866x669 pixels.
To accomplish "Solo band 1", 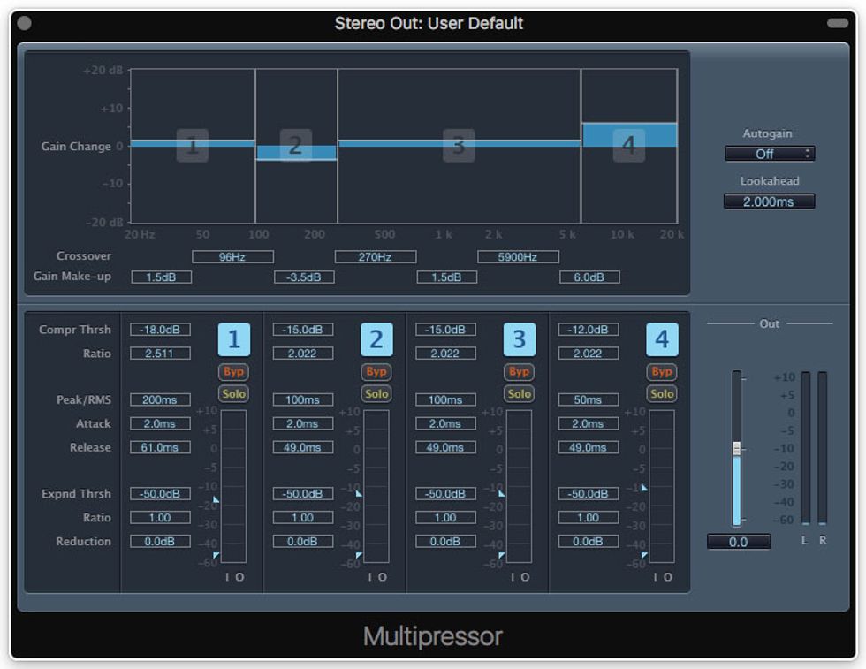I will 233,394.
